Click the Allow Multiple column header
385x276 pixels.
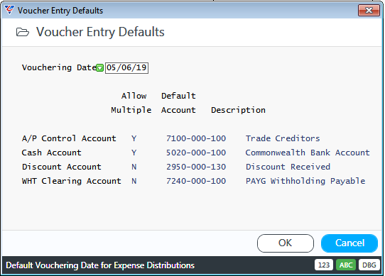pyautogui.click(x=131, y=103)
